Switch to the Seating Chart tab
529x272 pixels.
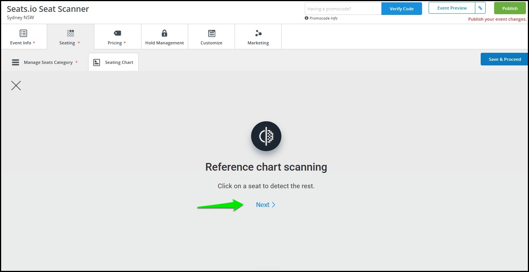click(113, 62)
